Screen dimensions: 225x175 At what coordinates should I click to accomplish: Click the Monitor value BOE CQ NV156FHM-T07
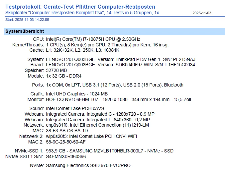(118, 99)
